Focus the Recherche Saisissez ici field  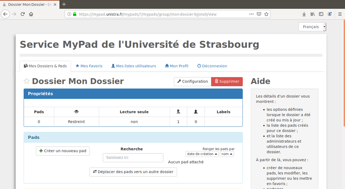tap(133, 157)
